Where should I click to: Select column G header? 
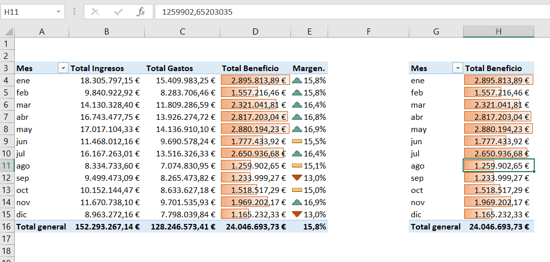click(436, 31)
